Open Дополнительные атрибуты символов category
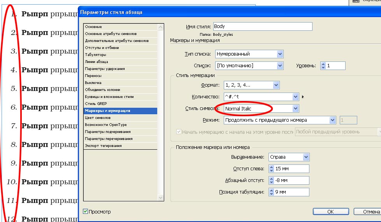The image size is (381, 222). (121, 41)
